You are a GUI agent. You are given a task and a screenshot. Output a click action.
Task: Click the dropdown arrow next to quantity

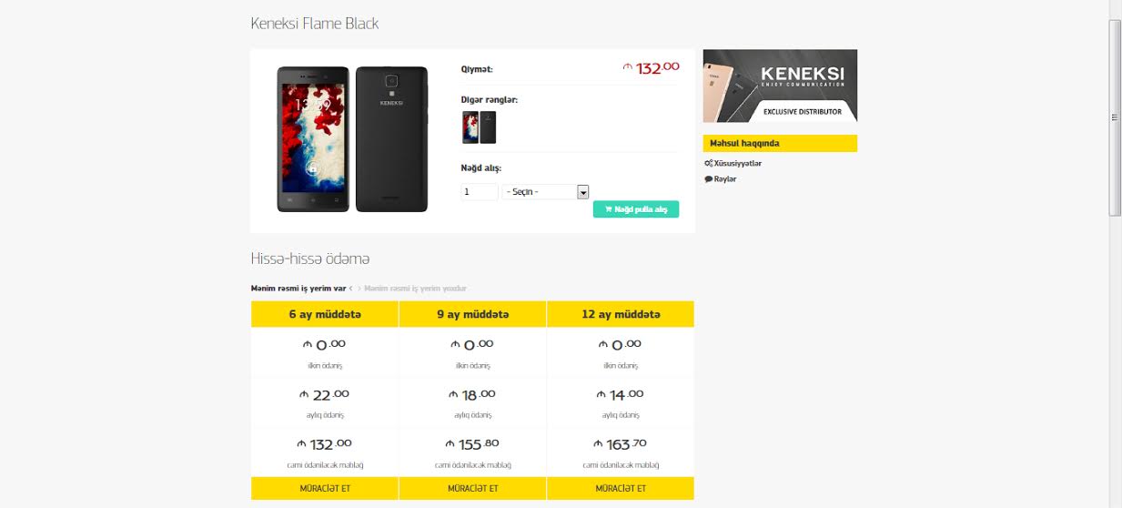(583, 192)
